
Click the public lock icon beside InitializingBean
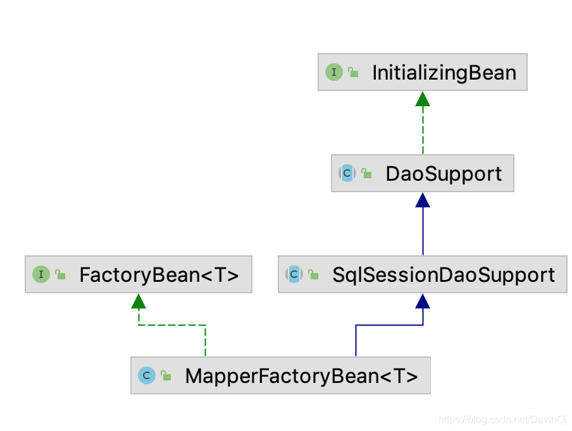point(353,72)
